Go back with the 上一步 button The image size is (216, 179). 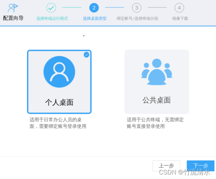pos(166,166)
